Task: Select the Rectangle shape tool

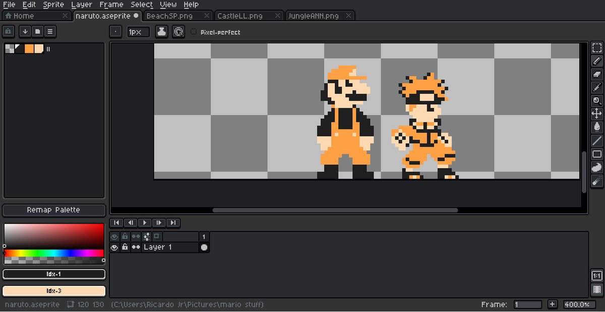Action: [x=597, y=154]
